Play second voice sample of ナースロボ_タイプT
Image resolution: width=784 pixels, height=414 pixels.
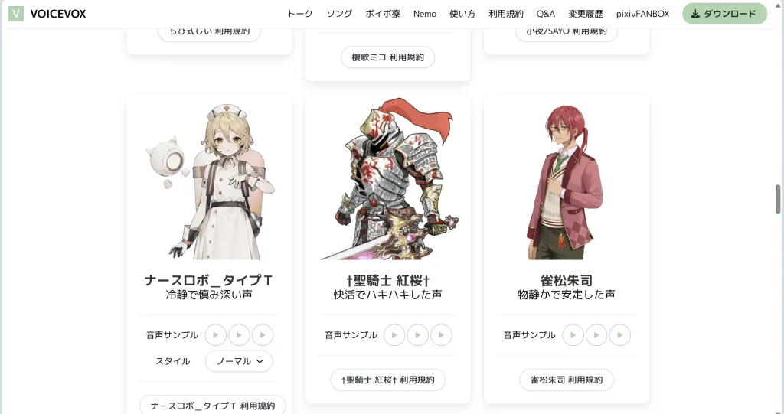tap(239, 335)
